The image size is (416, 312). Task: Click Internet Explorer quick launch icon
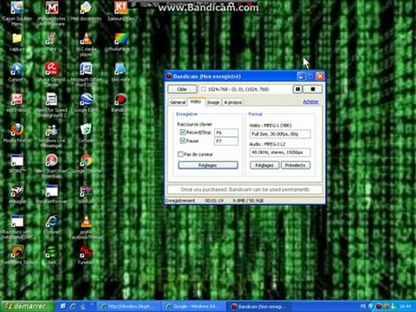coord(73,306)
